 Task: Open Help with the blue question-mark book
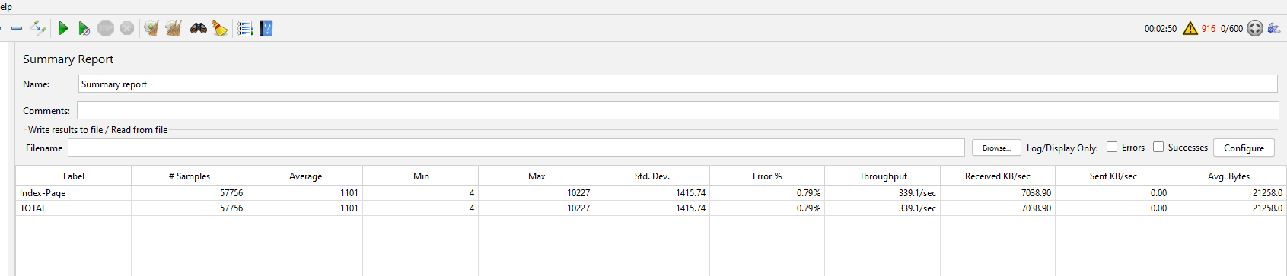tap(266, 28)
